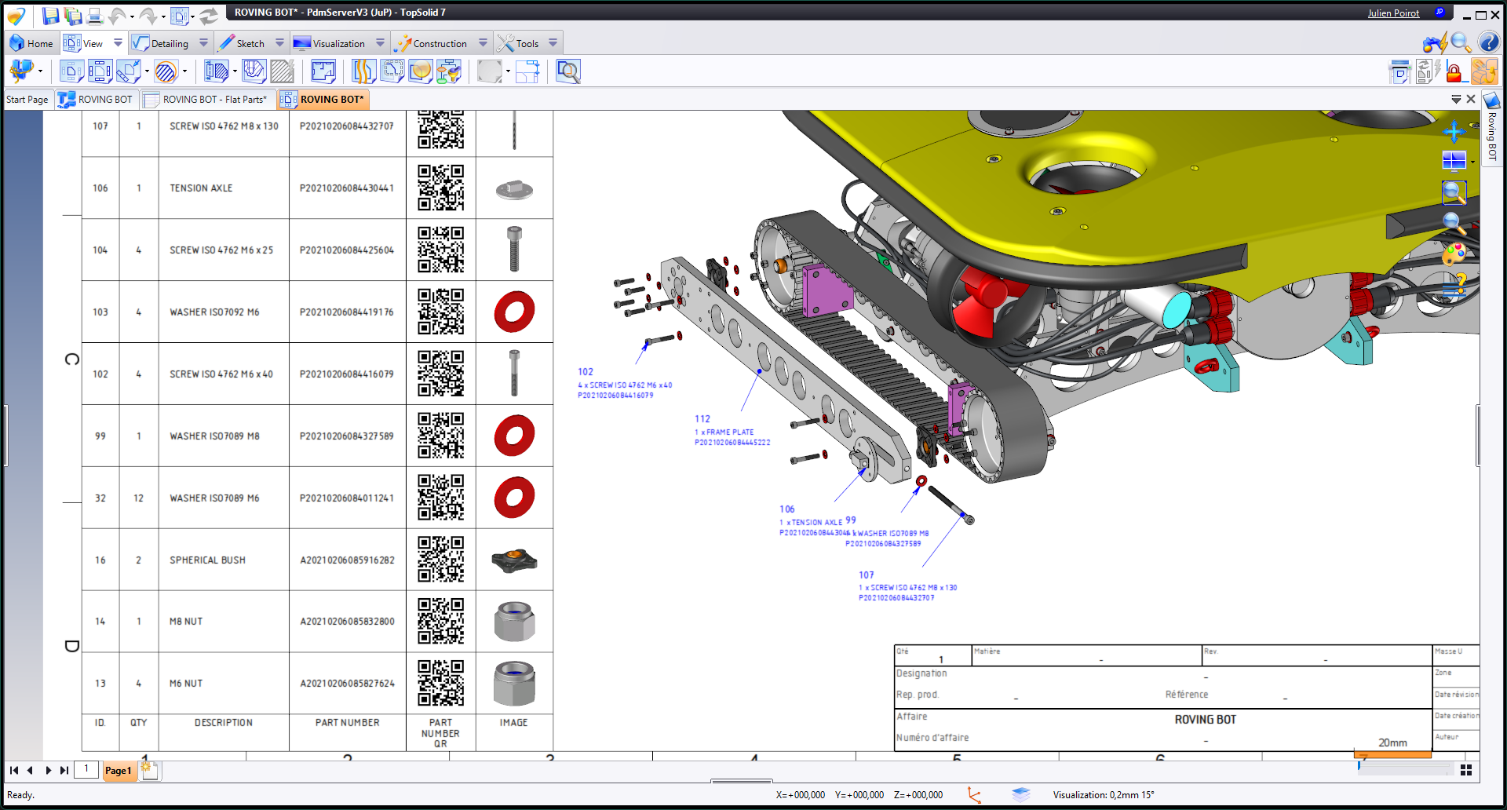Click the page number input field
Screen dimensions: 1507x810
point(86,769)
